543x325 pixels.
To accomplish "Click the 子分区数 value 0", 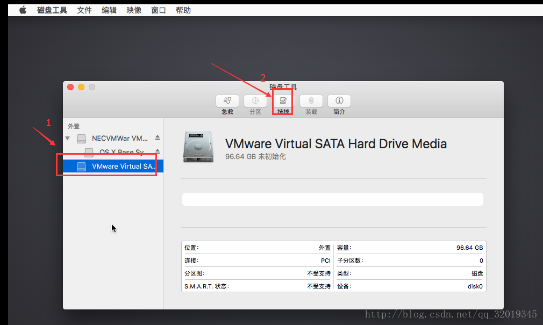I will (x=481, y=261).
